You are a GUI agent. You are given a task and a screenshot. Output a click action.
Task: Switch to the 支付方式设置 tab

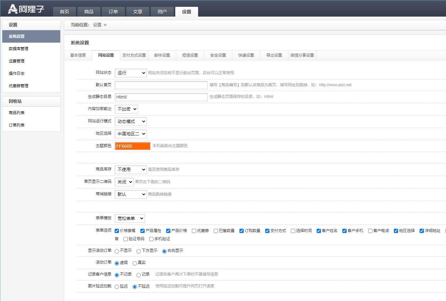pos(134,55)
